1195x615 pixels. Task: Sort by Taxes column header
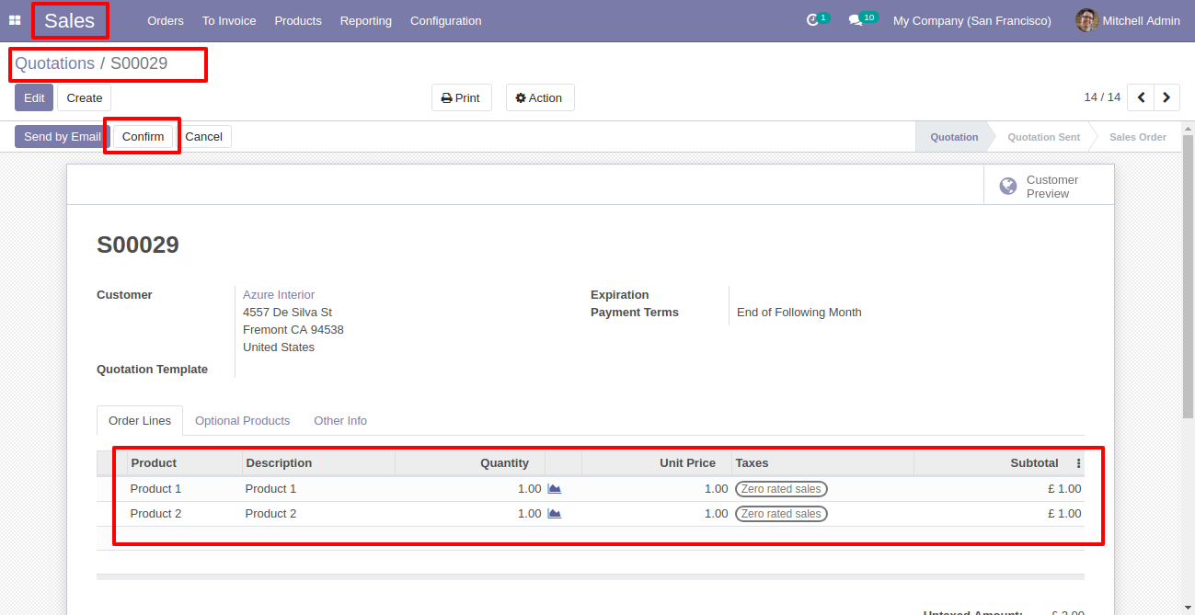coord(822,463)
